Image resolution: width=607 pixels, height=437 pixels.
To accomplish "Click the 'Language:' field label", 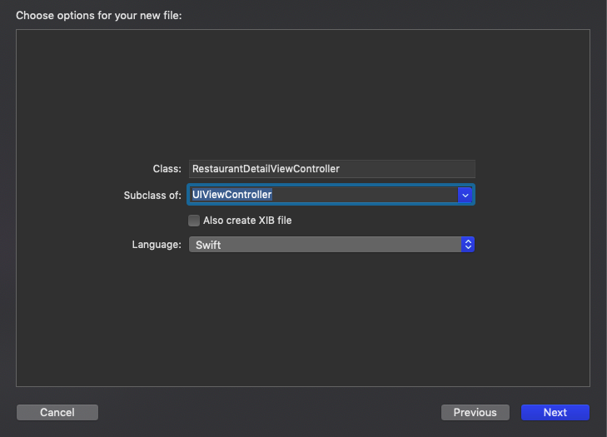I will point(157,245).
